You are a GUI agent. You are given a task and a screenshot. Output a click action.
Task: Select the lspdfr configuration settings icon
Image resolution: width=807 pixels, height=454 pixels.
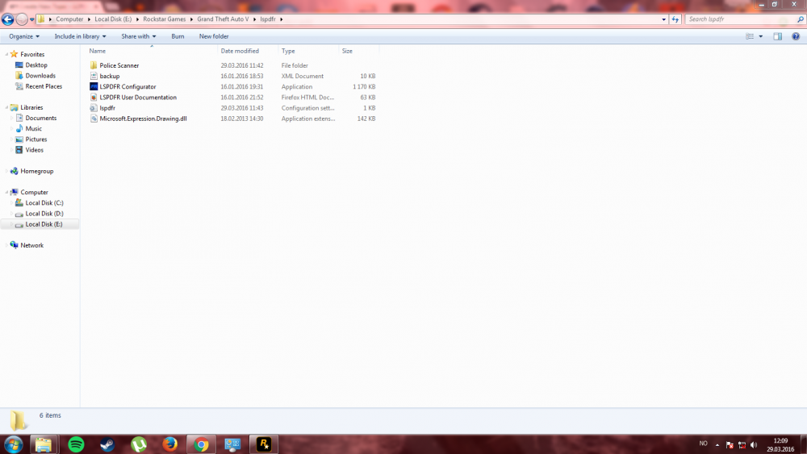93,108
